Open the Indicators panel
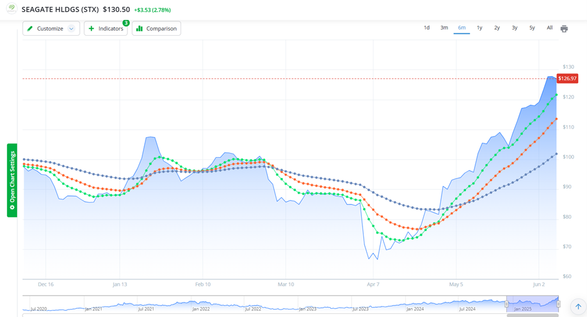Screen dimensions: 587x317 pos(105,28)
